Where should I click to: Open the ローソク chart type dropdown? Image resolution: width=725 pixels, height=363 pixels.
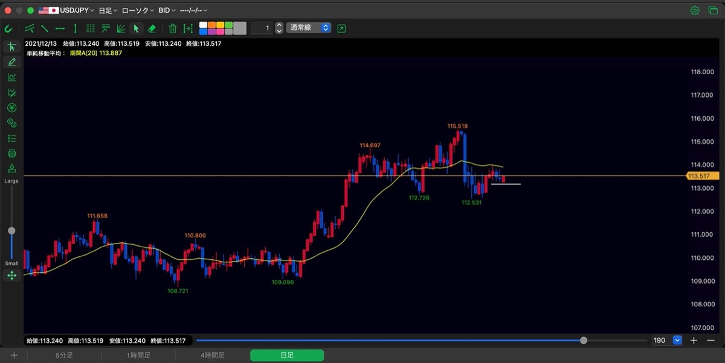tap(138, 10)
